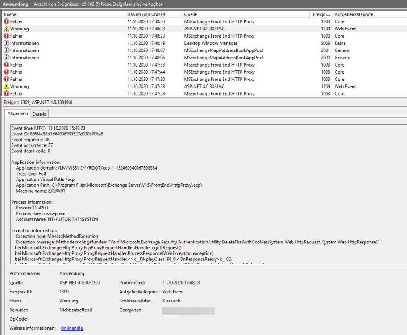Sort events by the Ebene column header
The image size is (407, 335).
pyautogui.click(x=62, y=14)
